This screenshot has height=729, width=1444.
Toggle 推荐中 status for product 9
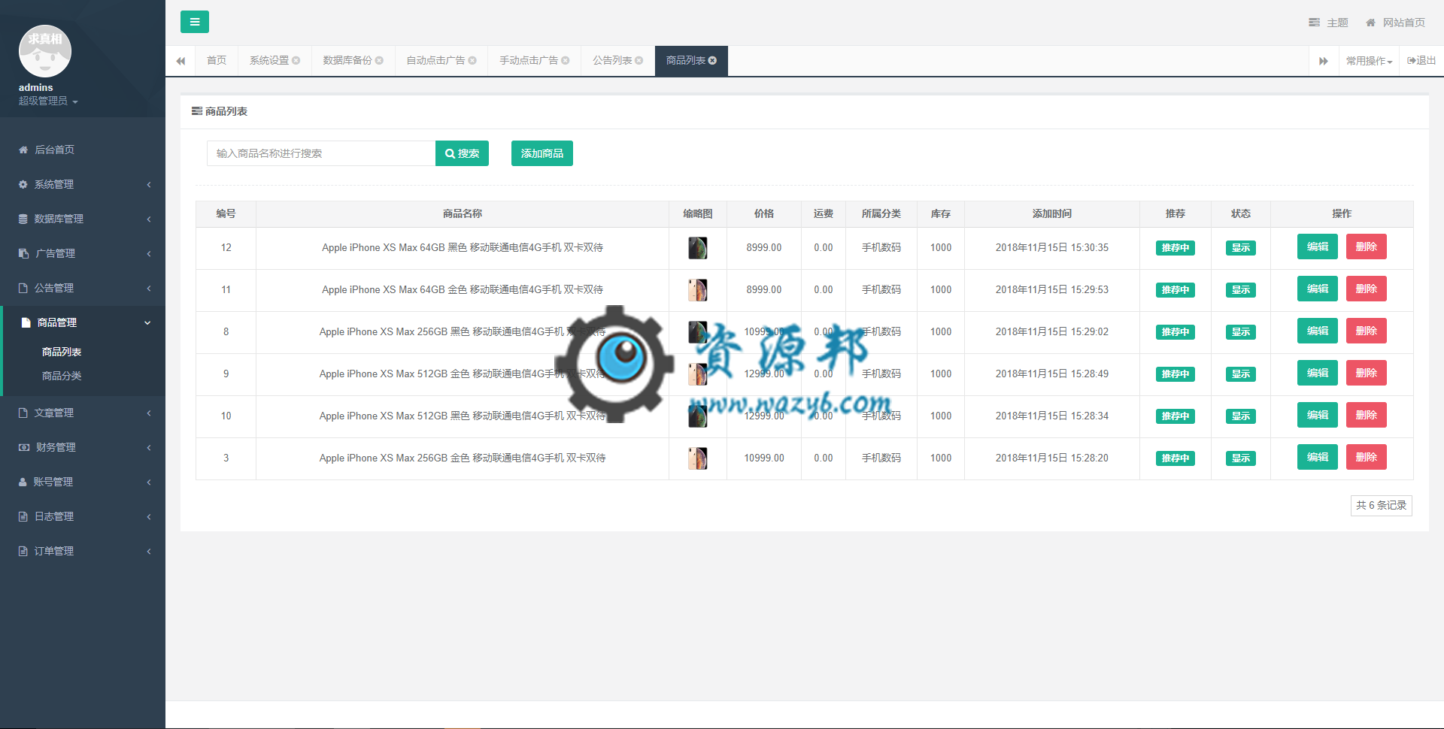tap(1176, 374)
